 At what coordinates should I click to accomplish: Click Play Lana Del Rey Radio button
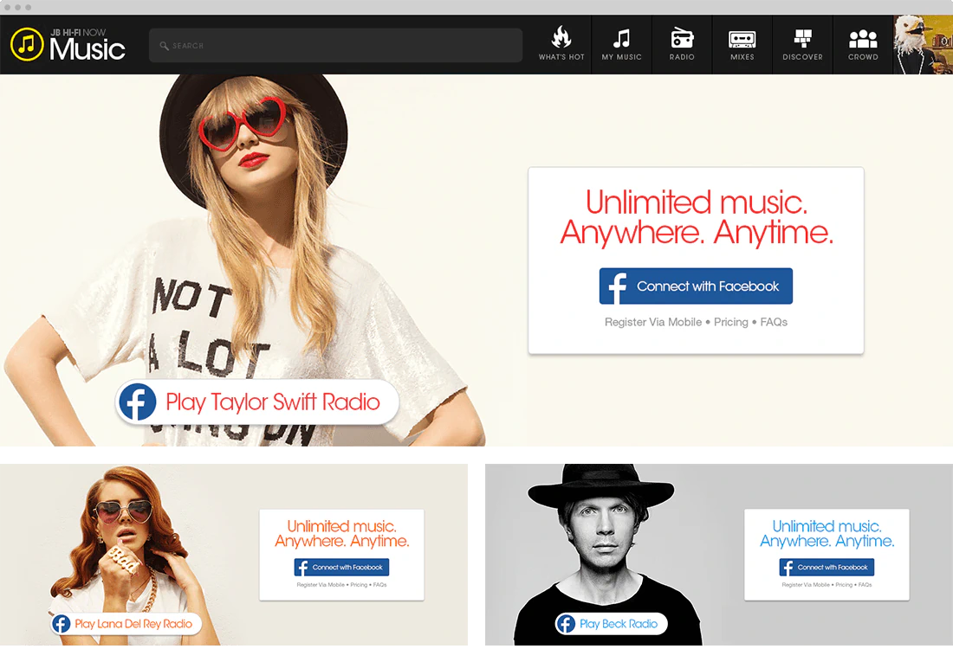tap(126, 624)
